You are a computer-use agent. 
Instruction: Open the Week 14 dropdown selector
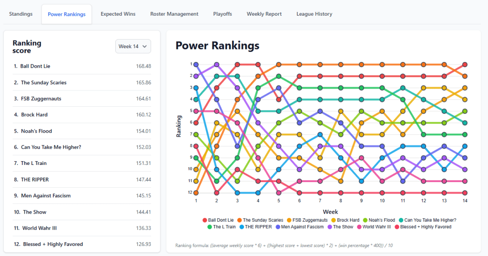(133, 46)
